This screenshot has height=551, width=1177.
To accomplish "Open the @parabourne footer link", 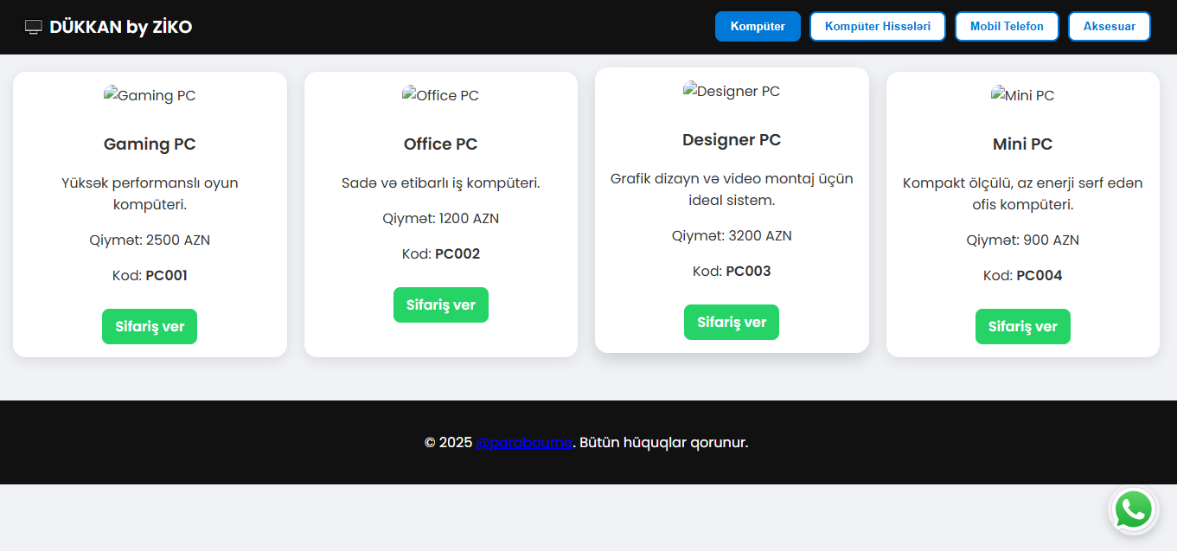I will 524,443.
